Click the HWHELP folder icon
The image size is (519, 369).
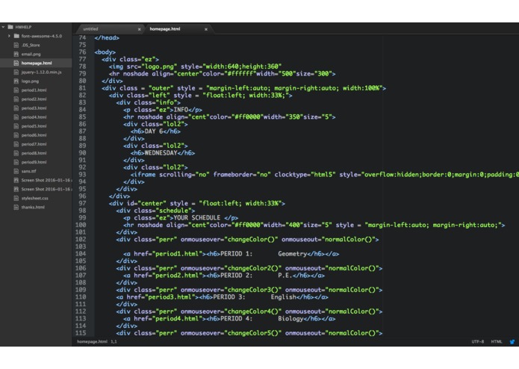(10, 27)
